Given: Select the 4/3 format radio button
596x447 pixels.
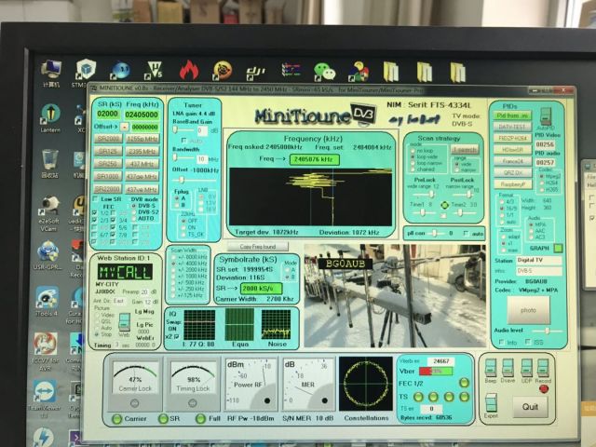Looking at the screenshot, I should tap(502, 202).
